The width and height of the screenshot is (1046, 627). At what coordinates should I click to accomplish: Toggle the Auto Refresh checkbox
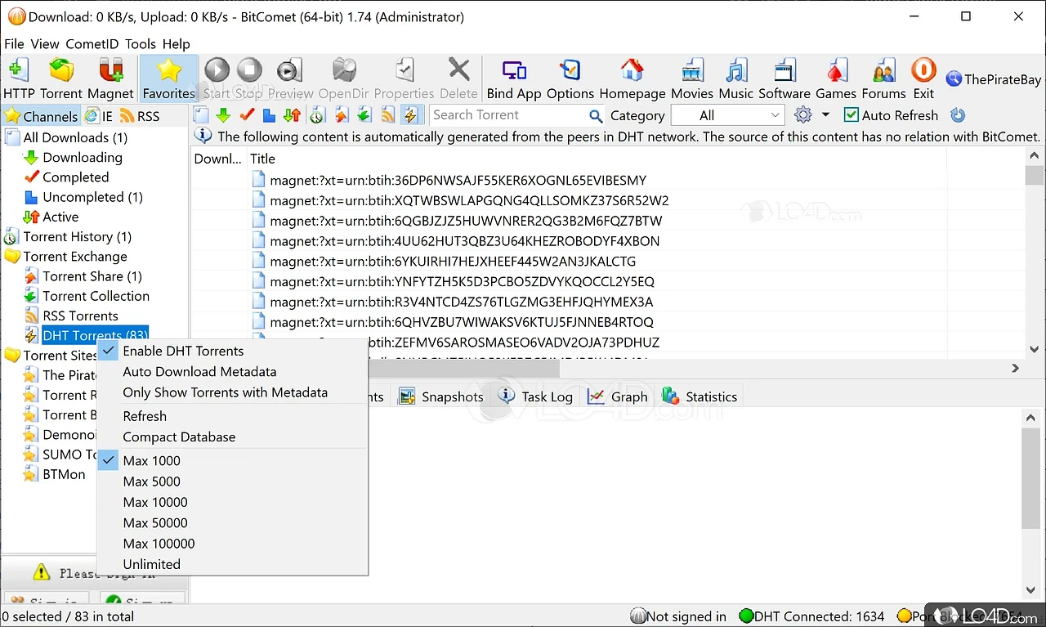click(851, 116)
